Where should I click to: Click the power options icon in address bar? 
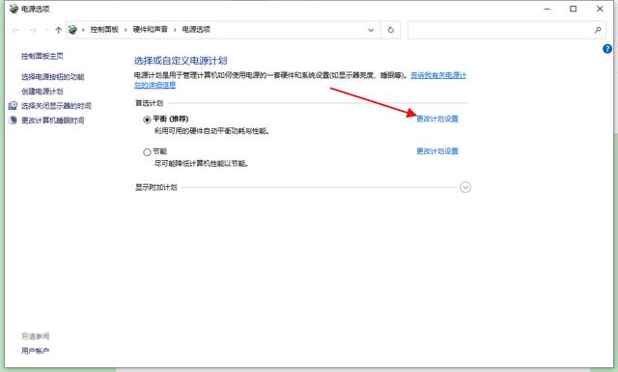point(72,30)
